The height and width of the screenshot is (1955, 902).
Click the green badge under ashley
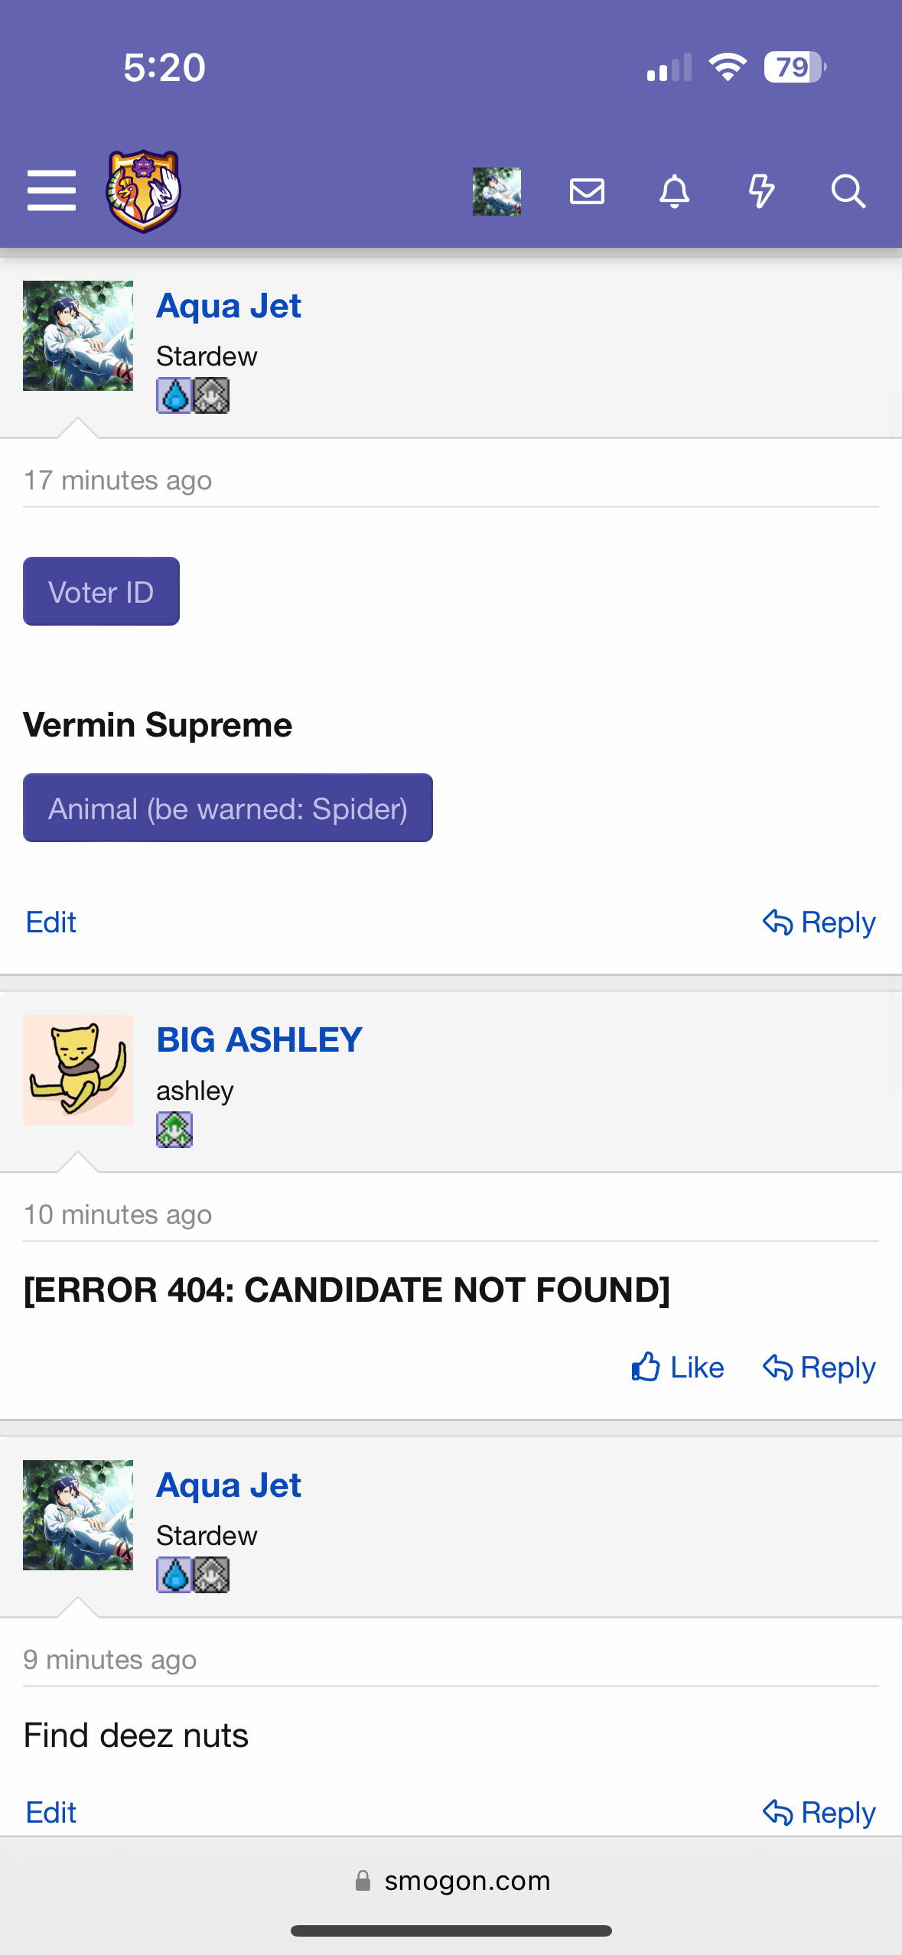(x=174, y=1130)
